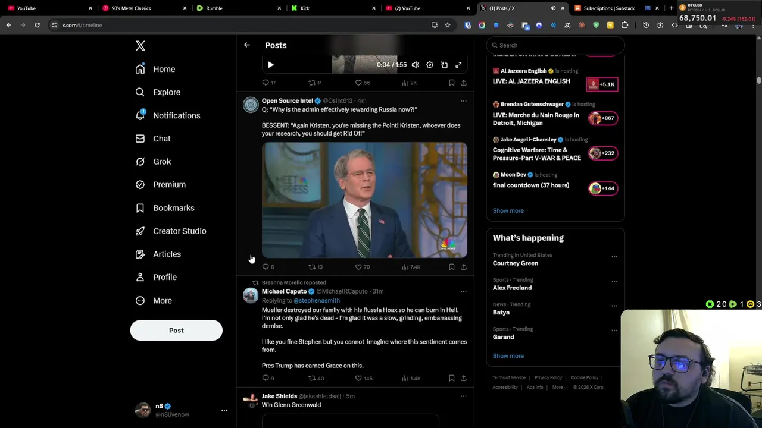Show more live broadcasts
The image size is (762, 428).
point(508,211)
